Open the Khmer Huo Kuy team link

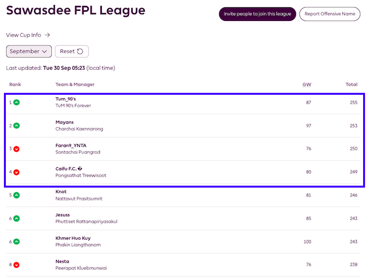pyautogui.click(x=73, y=238)
